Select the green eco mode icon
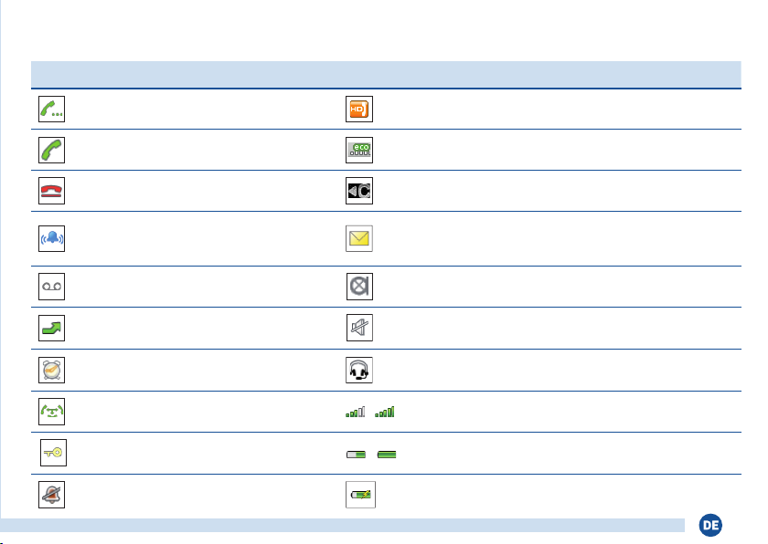The width and height of the screenshot is (768, 544). click(359, 150)
